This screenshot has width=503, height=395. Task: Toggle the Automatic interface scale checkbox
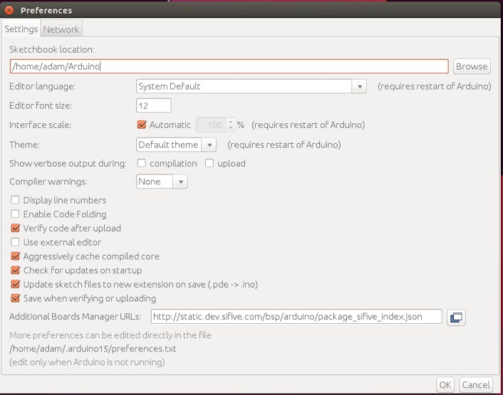click(142, 125)
